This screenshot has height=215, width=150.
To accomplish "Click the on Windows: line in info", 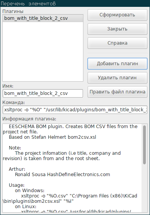I will tap(29, 191).
